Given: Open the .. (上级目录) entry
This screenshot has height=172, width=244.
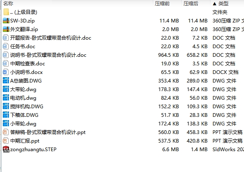Looking at the screenshot, I should click(x=24, y=12).
